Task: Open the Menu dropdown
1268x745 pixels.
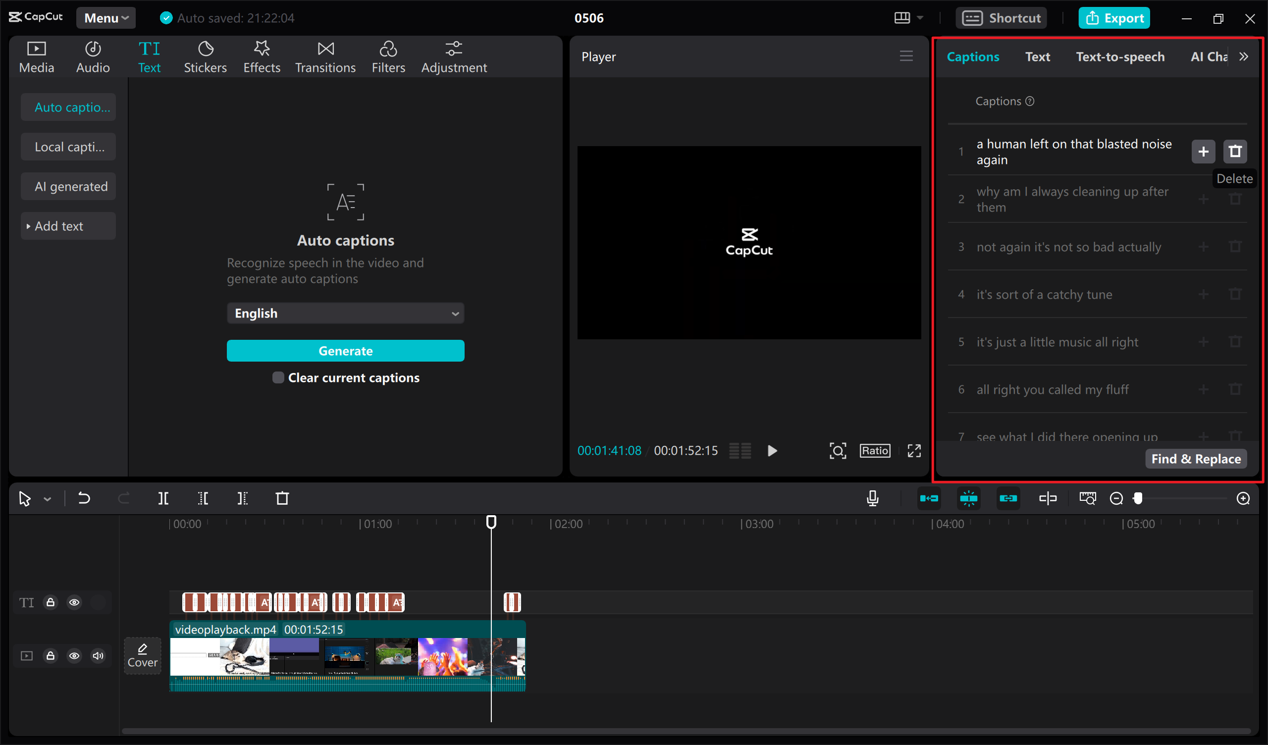Action: pyautogui.click(x=106, y=18)
